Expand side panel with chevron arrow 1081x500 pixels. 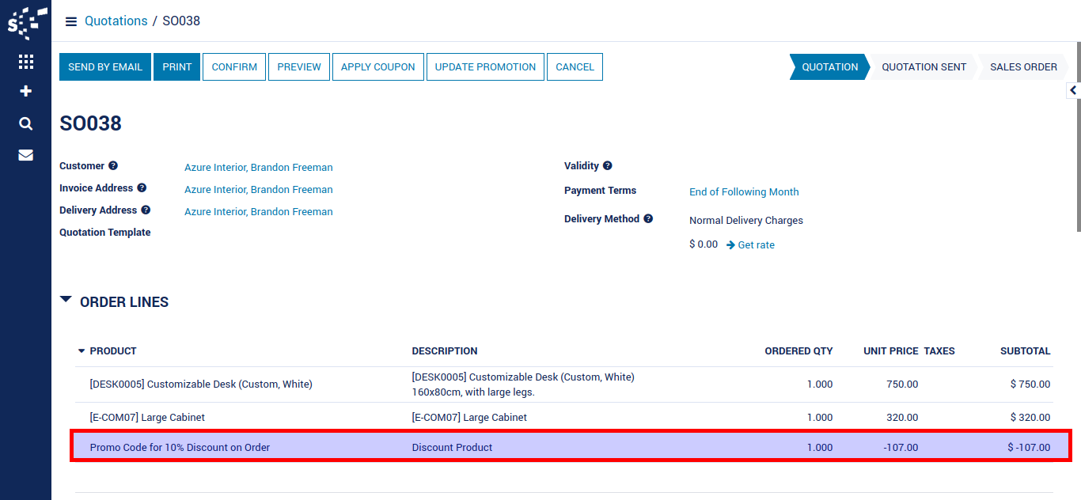click(x=1073, y=91)
